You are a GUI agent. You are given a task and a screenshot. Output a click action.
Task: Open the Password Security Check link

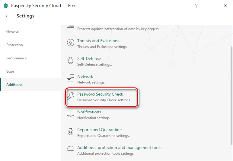point(100,94)
